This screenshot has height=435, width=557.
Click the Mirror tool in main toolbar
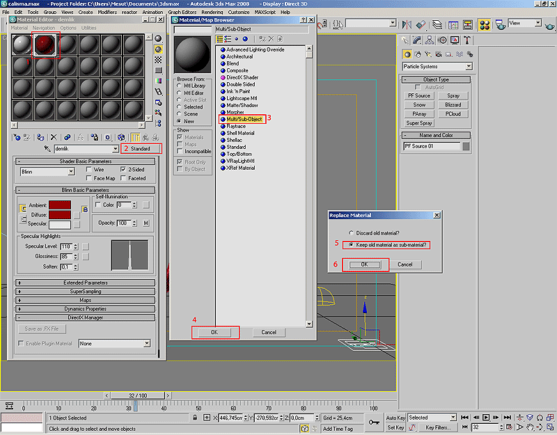pos(406,25)
